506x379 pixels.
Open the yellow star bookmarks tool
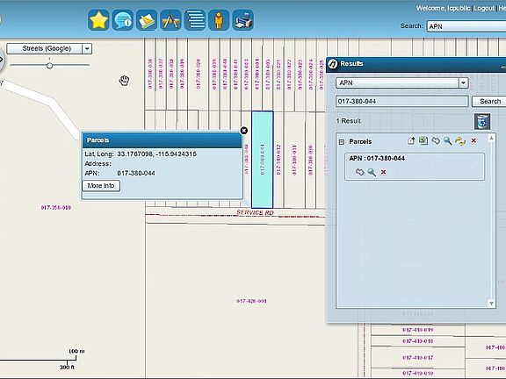98,20
